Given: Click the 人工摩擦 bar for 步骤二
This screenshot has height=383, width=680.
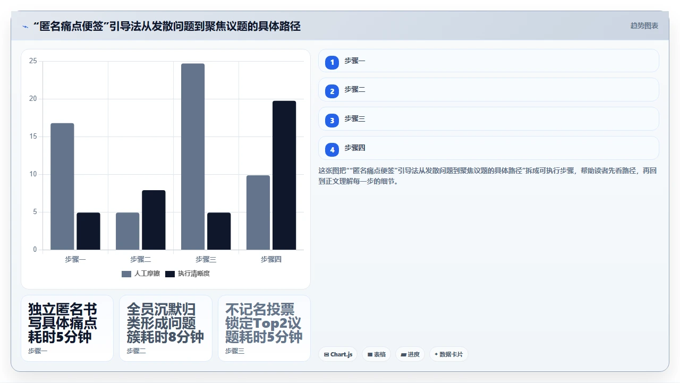Looking at the screenshot, I should (127, 231).
